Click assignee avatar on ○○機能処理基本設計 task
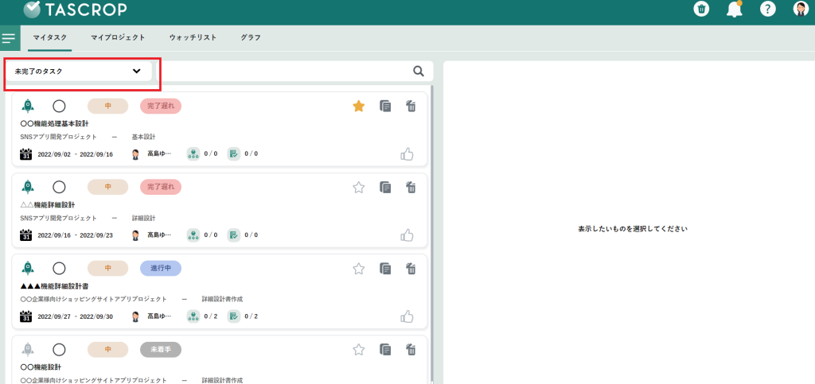This screenshot has height=384, width=815. point(135,154)
